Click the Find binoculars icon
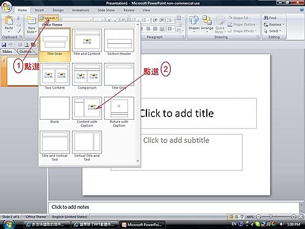Viewport: 305px width, 229px height. (266, 18)
